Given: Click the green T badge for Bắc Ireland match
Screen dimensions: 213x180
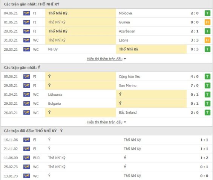Looking at the screenshot, I should tap(207, 113).
